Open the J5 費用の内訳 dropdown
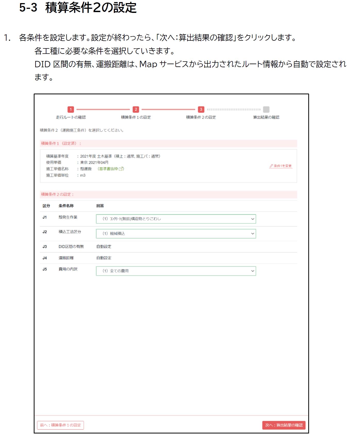 (x=176, y=271)
